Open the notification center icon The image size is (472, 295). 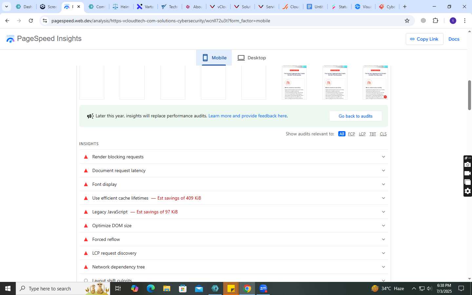(461, 288)
